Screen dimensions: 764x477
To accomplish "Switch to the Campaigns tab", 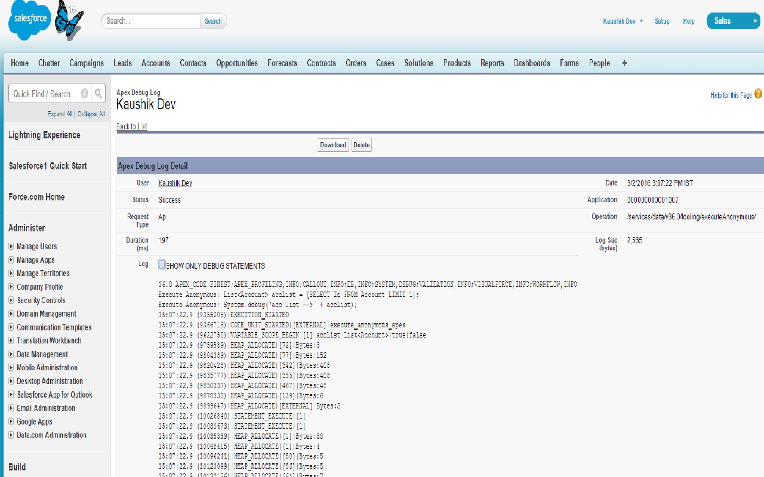I will coord(87,63).
